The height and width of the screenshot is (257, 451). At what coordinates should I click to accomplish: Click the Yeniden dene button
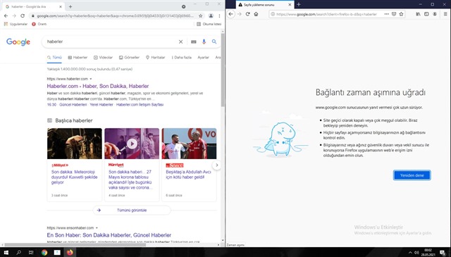[412, 175]
